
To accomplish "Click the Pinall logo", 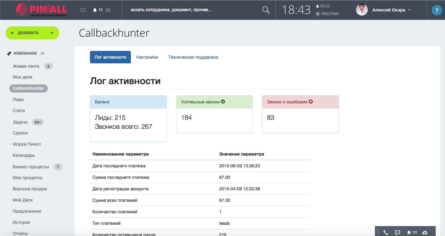I will tap(42, 10).
